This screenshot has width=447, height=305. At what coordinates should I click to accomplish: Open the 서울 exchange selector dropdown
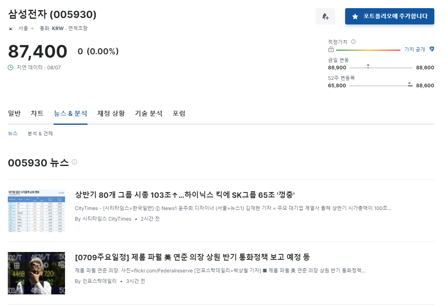click(25, 28)
